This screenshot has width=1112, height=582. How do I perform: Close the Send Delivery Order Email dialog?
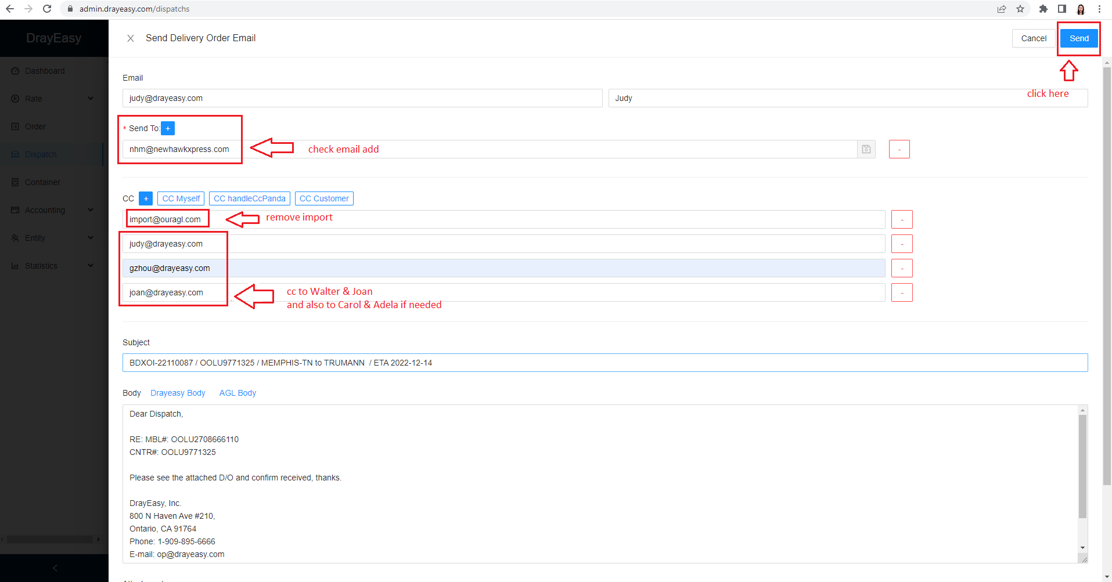[131, 38]
